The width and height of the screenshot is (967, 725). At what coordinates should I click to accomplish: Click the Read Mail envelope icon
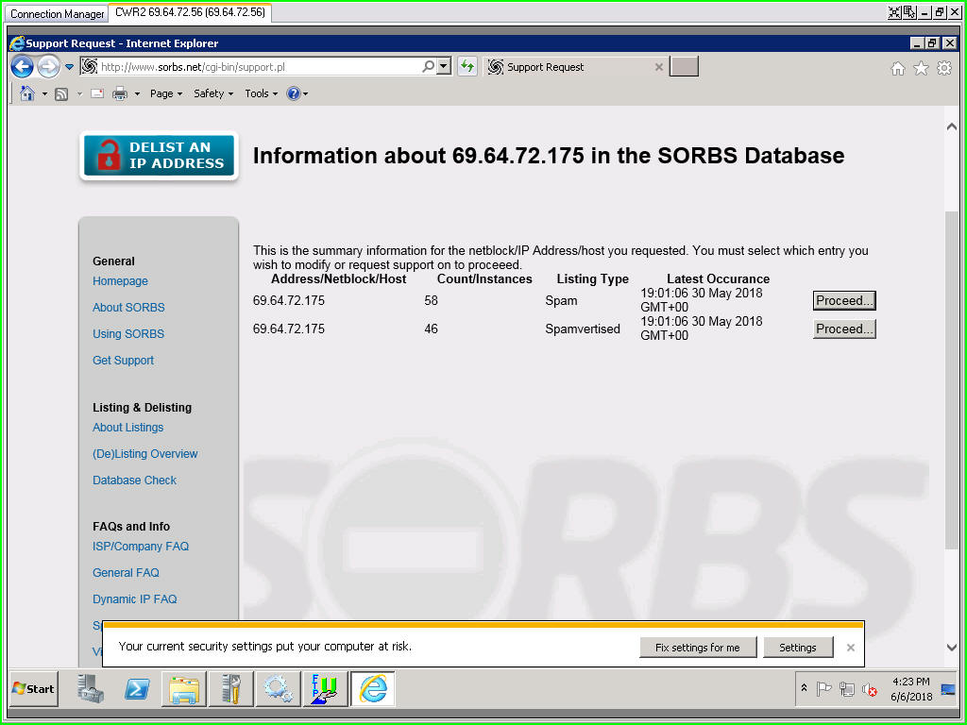click(x=97, y=93)
